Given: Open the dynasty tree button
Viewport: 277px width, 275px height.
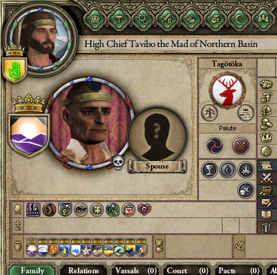Looking at the screenshot, I should 210,113.
